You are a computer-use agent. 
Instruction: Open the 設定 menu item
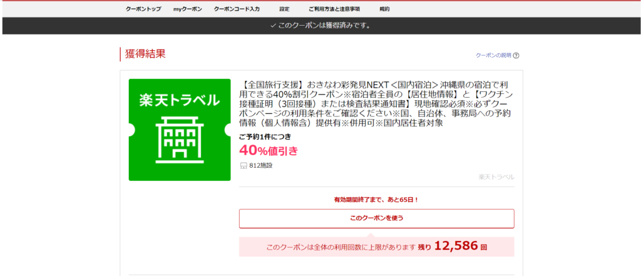pyautogui.click(x=285, y=9)
